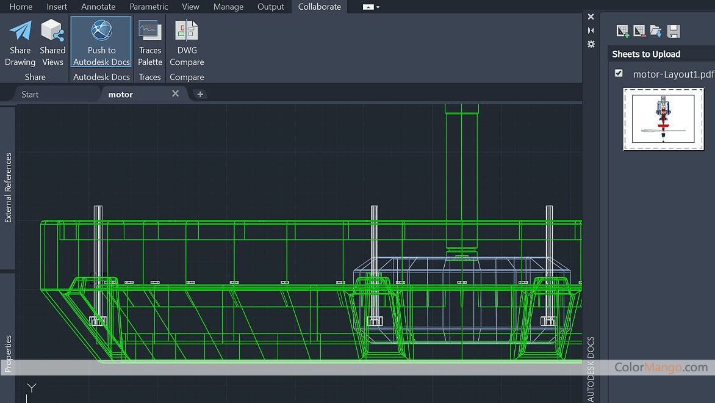Click the remove sheet icon with red minus
This screenshot has width=715, height=403.
click(639, 31)
